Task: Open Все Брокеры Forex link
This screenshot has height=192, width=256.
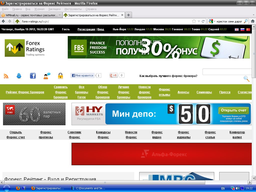Action: [x=81, y=92]
